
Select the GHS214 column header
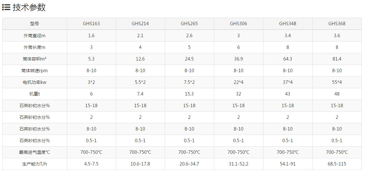pos(140,24)
